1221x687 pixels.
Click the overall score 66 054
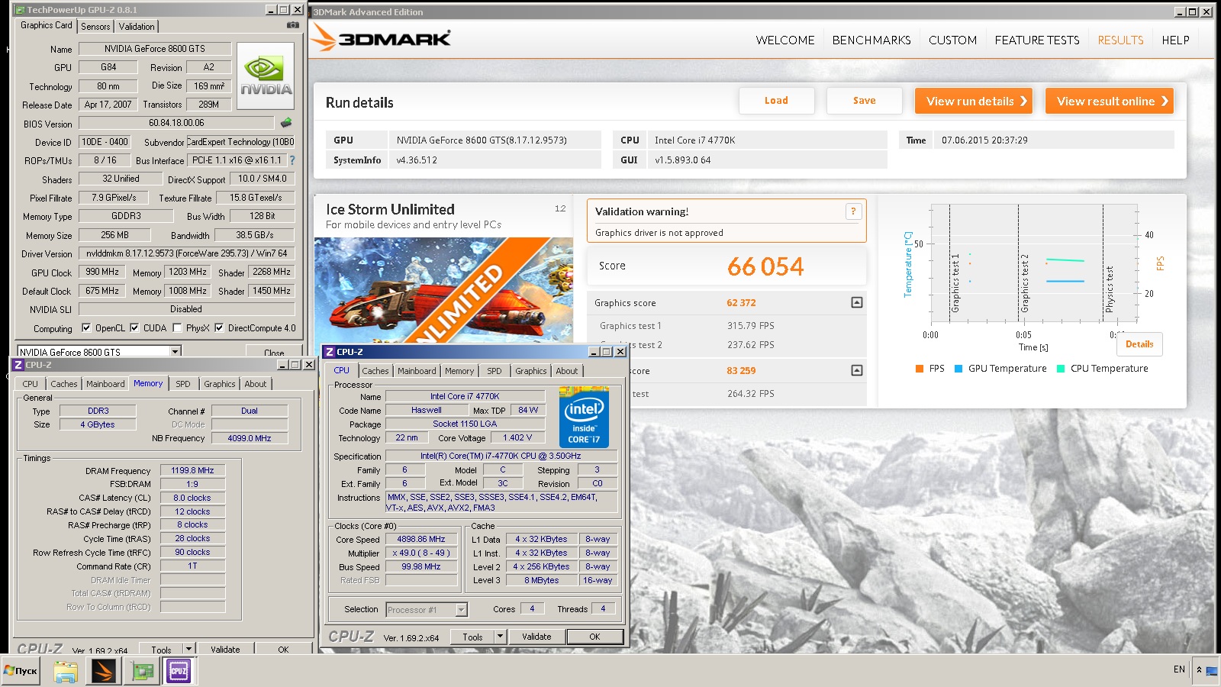(765, 266)
